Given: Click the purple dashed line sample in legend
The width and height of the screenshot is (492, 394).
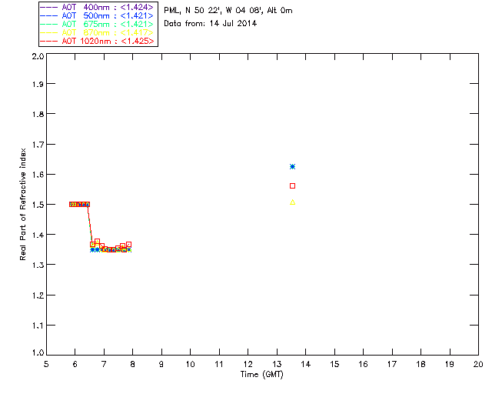Looking at the screenshot, I should pos(49,7).
